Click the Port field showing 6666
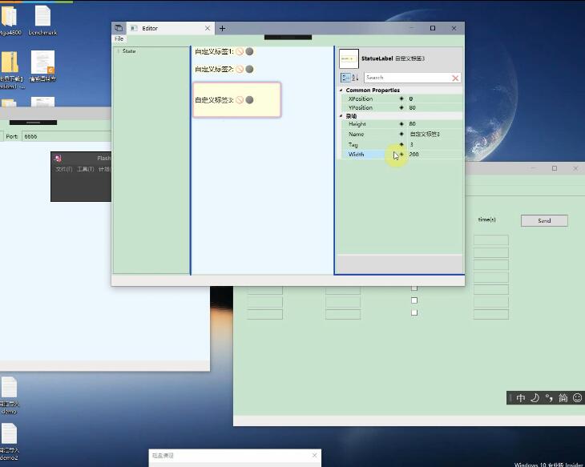 (67, 136)
